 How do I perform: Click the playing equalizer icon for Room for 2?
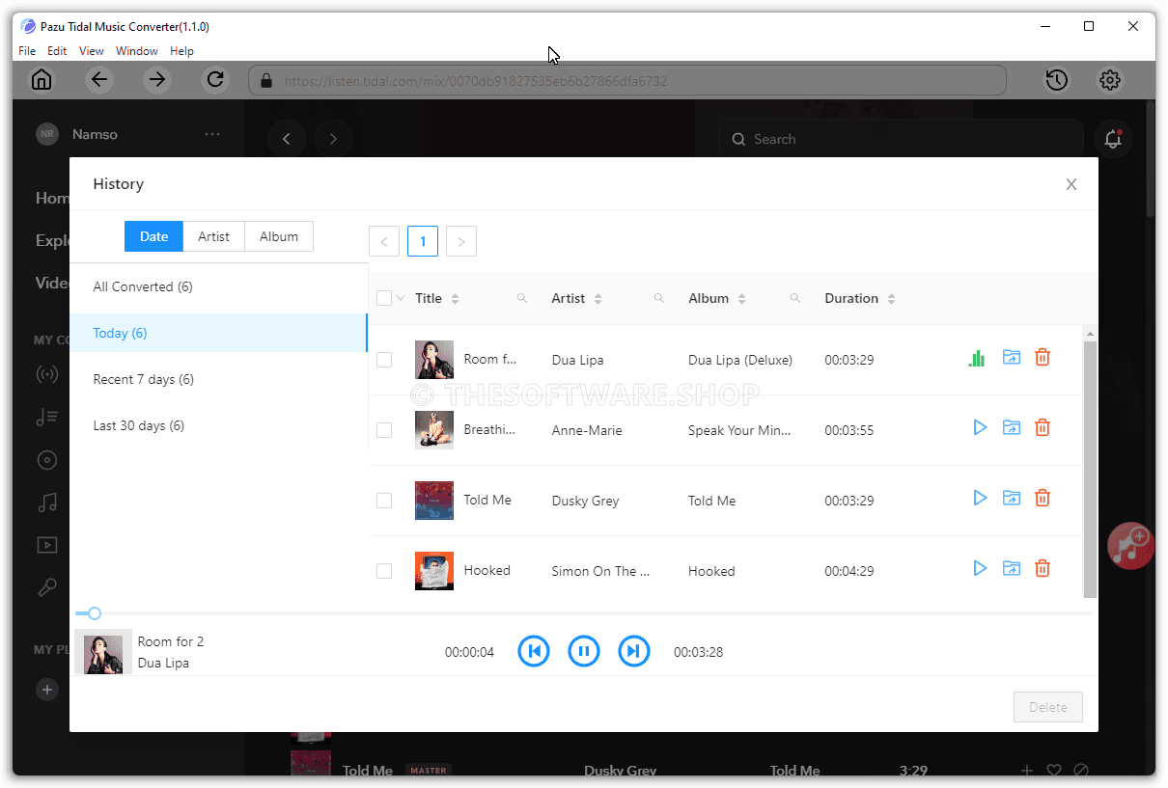pos(977,359)
